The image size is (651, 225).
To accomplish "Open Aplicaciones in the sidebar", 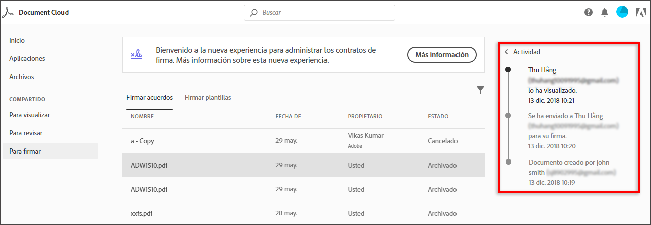I will [27, 58].
